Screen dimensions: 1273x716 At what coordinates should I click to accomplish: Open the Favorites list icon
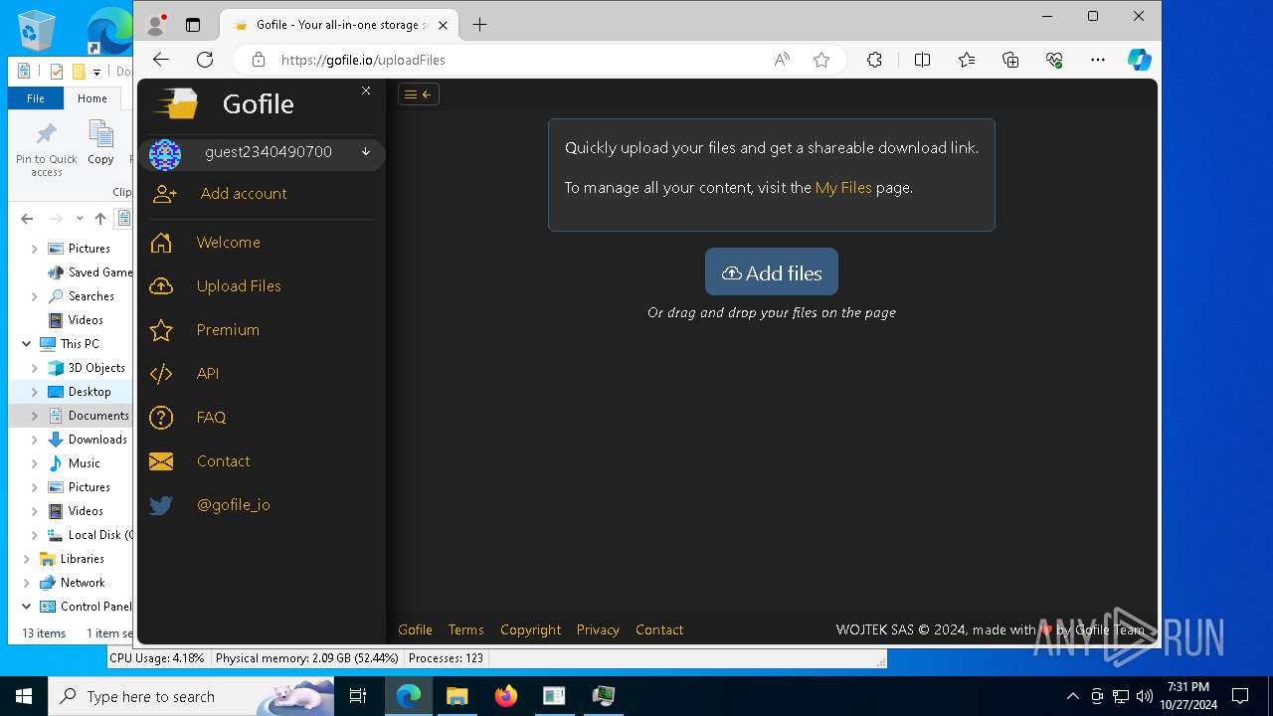pos(967,60)
